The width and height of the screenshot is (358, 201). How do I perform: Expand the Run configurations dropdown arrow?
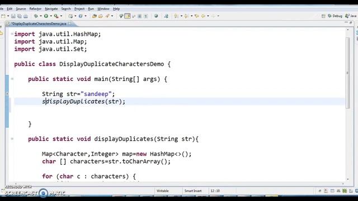51,16
